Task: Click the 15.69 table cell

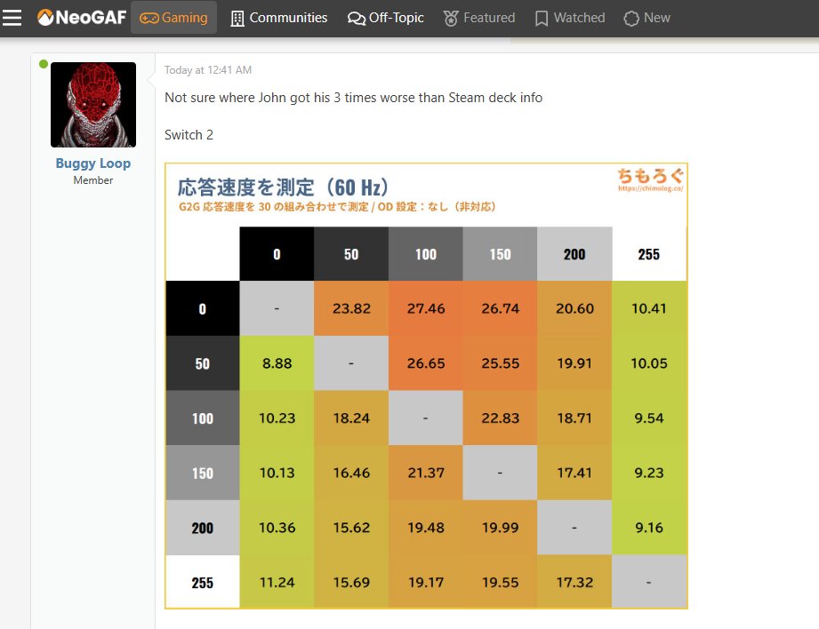Action: point(351,582)
